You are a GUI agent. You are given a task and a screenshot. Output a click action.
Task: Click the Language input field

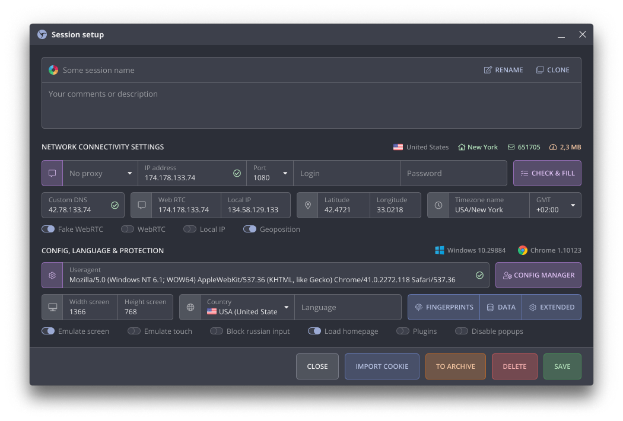click(348, 307)
